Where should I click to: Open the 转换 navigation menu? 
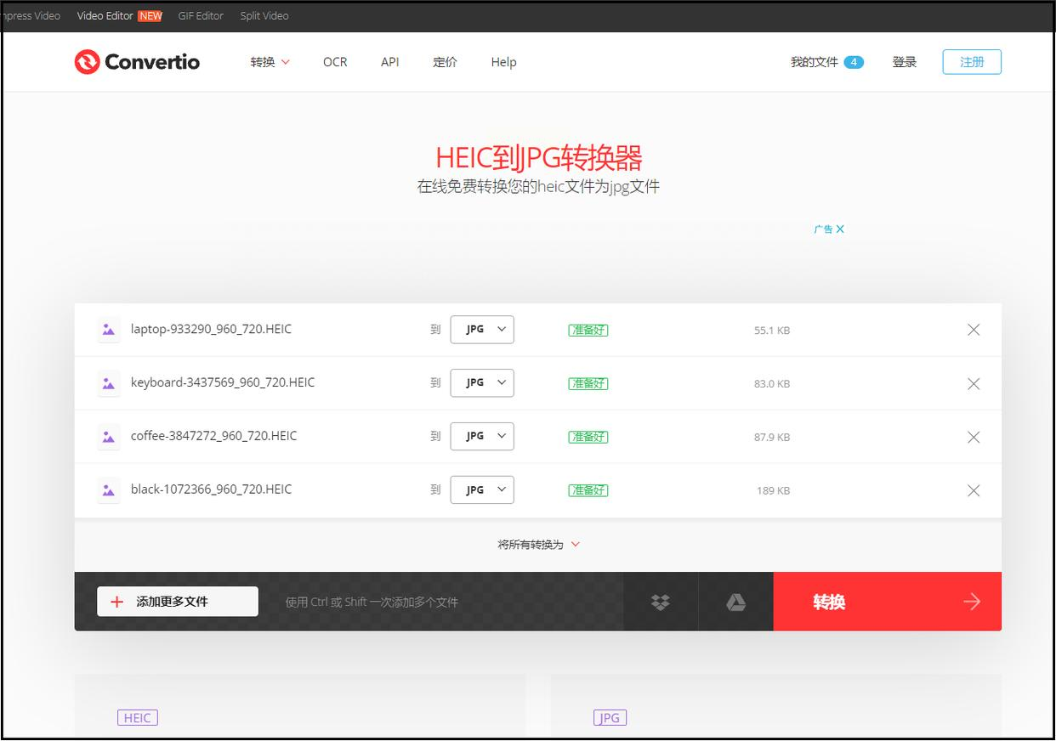click(x=270, y=62)
